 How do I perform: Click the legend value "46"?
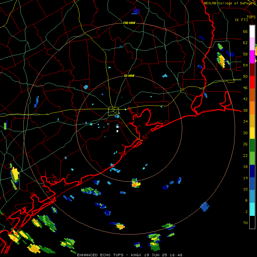click(x=245, y=88)
